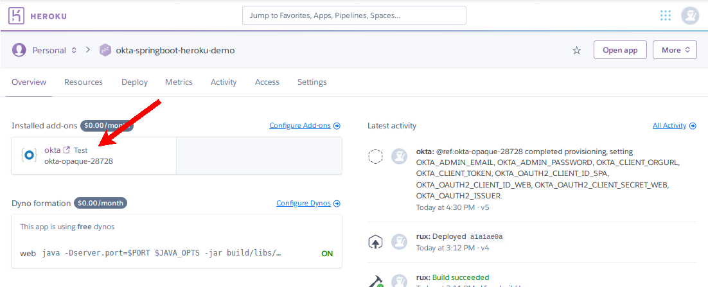Switch to the Deploy tab
The height and width of the screenshot is (287, 708).
134,82
